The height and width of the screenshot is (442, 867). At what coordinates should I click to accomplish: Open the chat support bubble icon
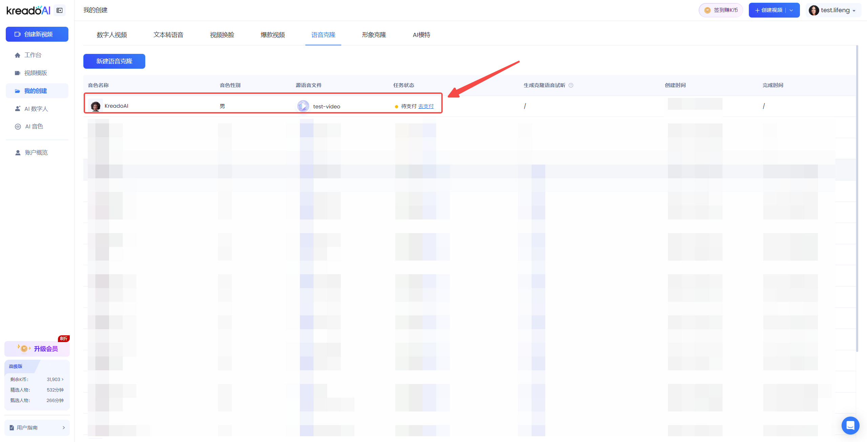click(x=850, y=425)
